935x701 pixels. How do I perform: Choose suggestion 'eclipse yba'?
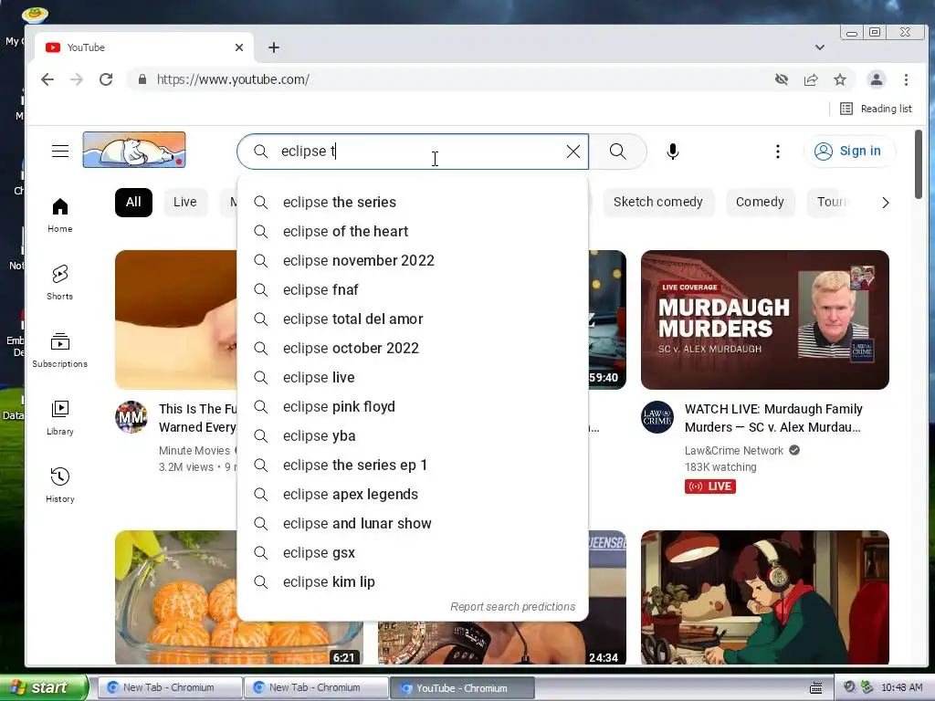point(413,435)
